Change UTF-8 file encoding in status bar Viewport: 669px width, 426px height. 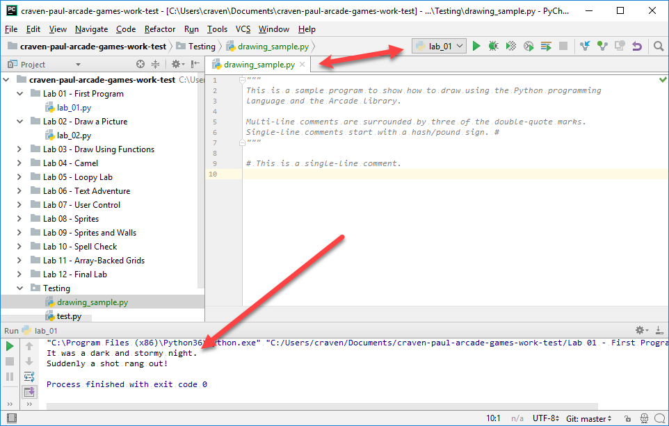pyautogui.click(x=546, y=418)
